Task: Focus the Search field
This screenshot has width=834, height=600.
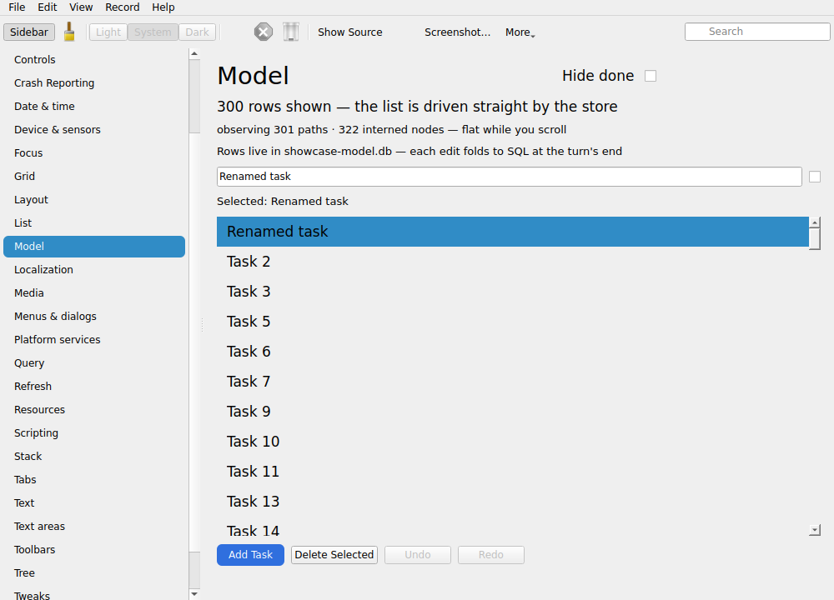Action: (757, 32)
